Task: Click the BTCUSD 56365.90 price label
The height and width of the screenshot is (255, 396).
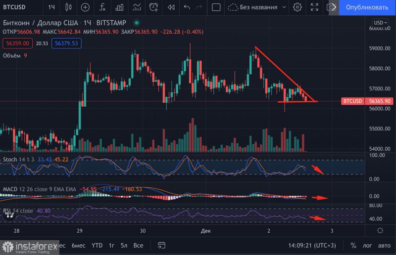Action: 367,101
